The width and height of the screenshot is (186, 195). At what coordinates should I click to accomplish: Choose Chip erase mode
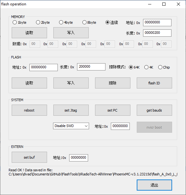click(164, 67)
